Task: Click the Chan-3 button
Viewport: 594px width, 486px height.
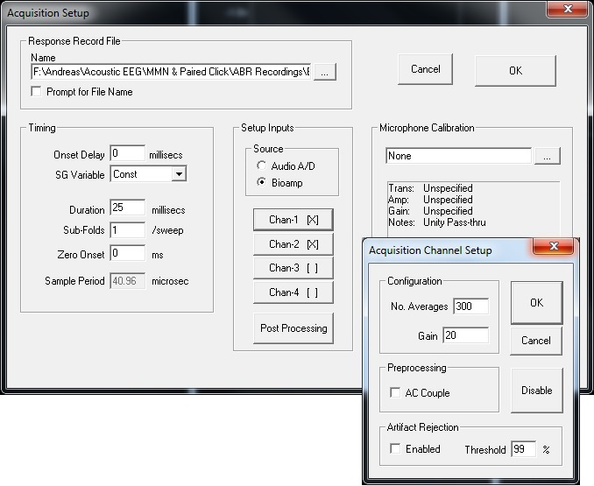Action: click(293, 268)
